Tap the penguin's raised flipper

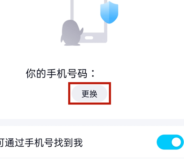[81, 31]
